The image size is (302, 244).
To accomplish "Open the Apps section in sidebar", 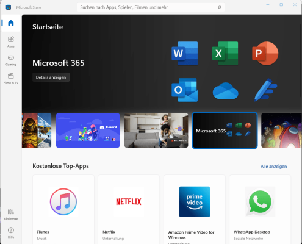I will click(11, 41).
